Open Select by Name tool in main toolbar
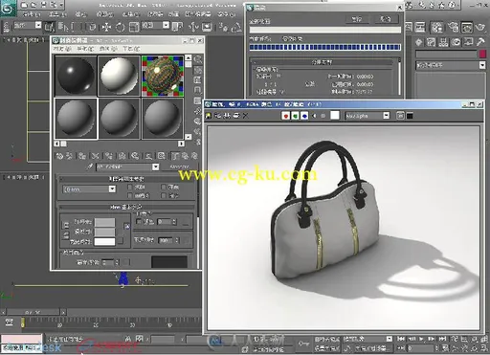Screen dimensions: 490x355 (63, 27)
